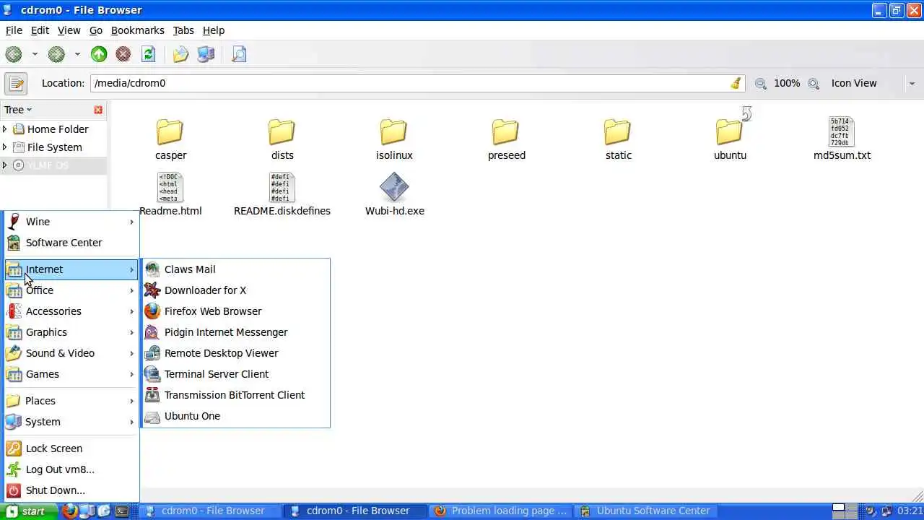Zoom in with the plus magnifier
Screen dimensions: 924x520
pyautogui.click(x=814, y=84)
